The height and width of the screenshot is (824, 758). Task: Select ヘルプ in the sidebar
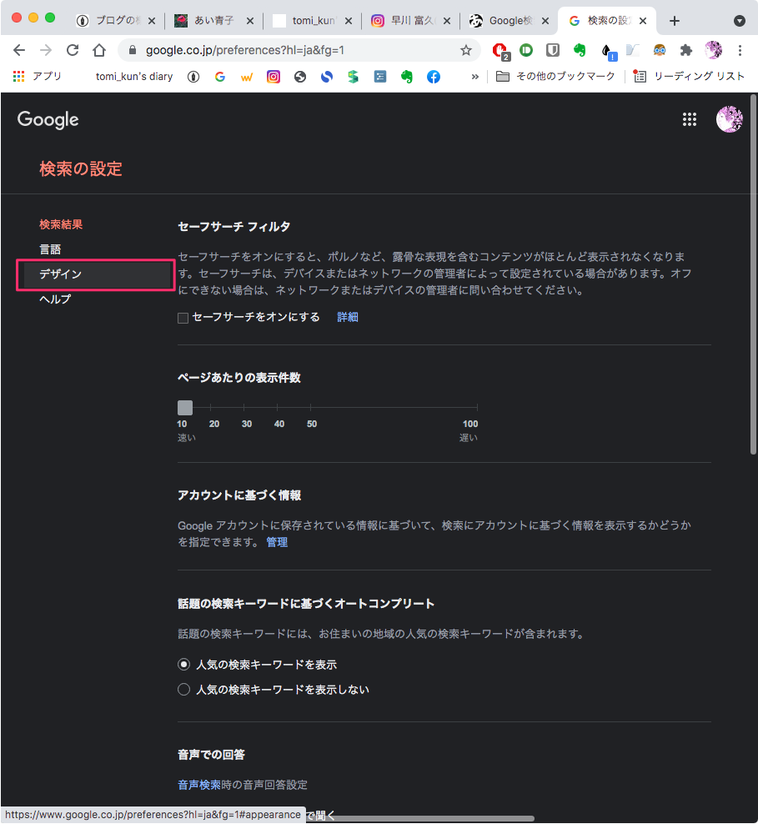tap(55, 299)
